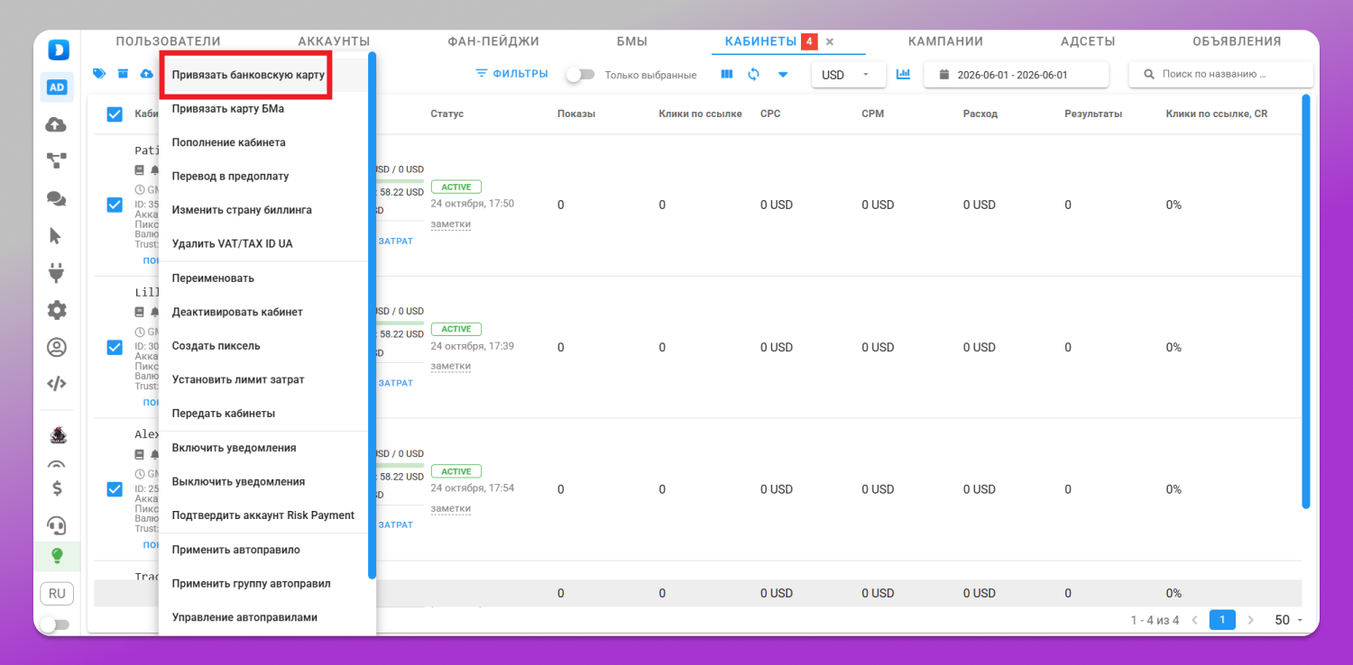This screenshot has height=665, width=1353.
Task: Click the code brackets sidebar icon
Action: (x=56, y=383)
